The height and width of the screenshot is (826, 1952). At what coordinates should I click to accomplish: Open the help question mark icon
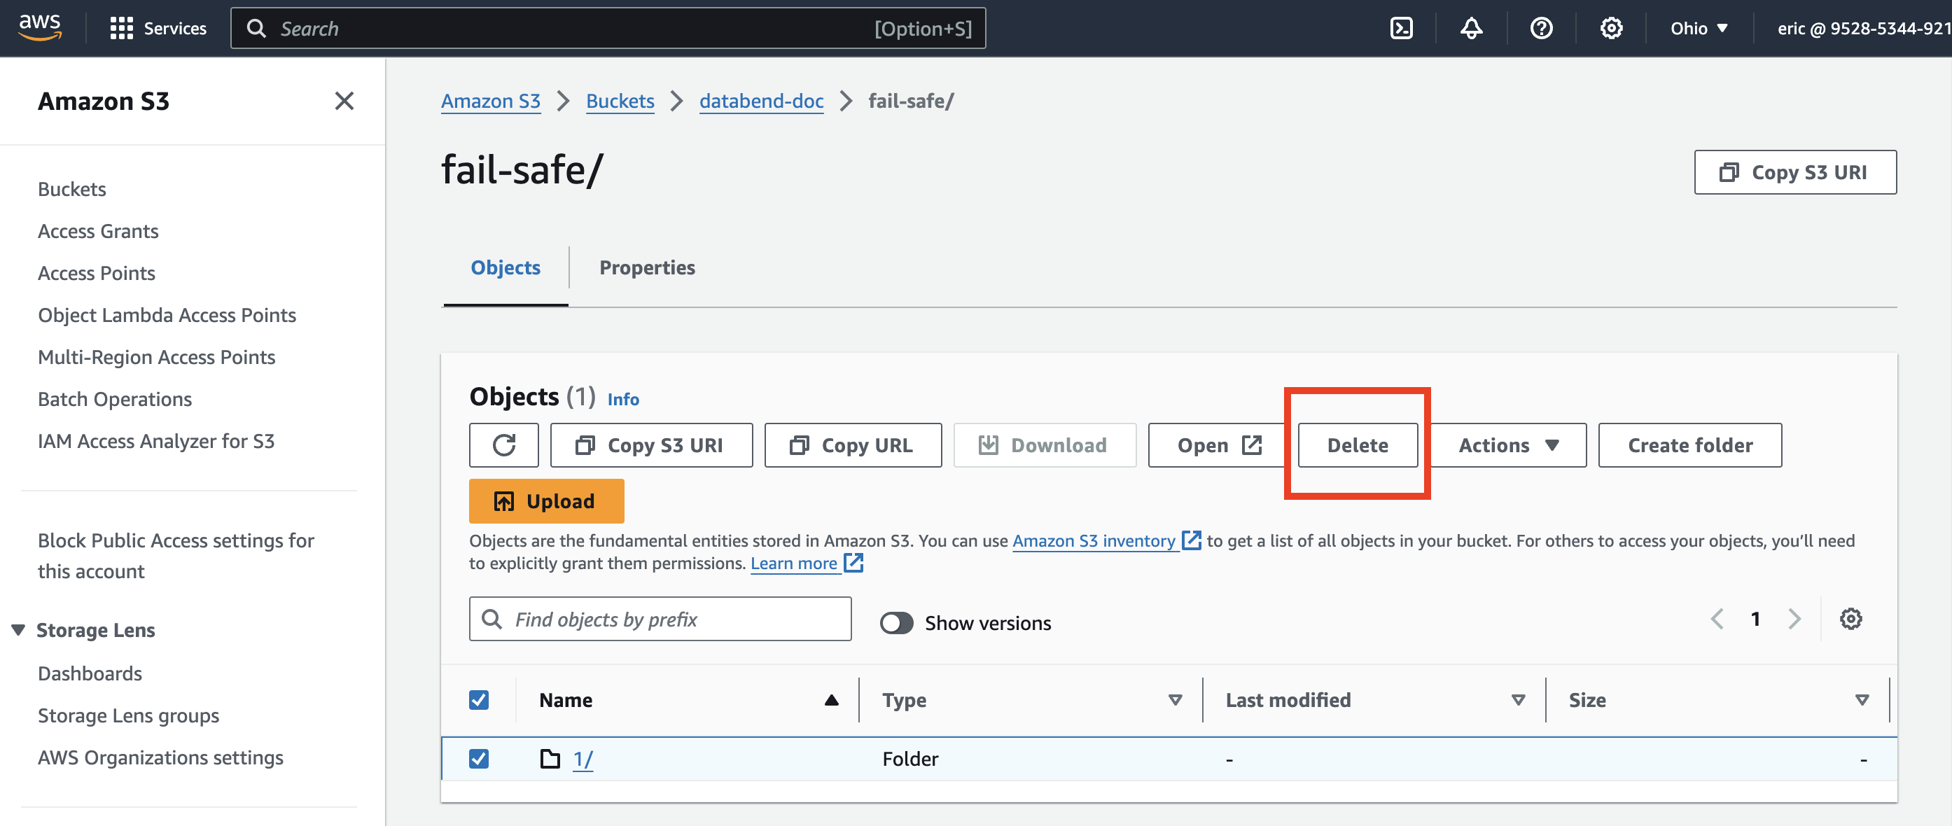point(1541,28)
